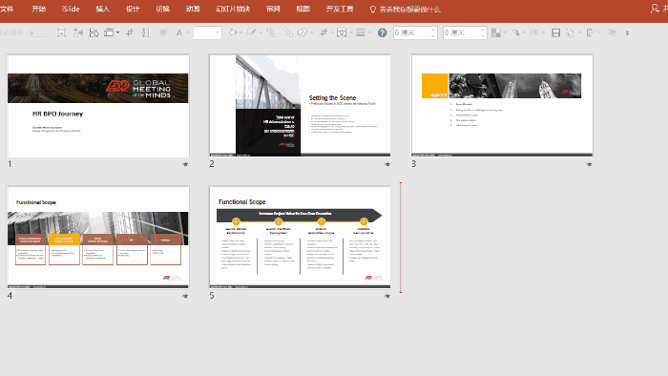Open the shape fill dropdown arrow

click(240, 32)
